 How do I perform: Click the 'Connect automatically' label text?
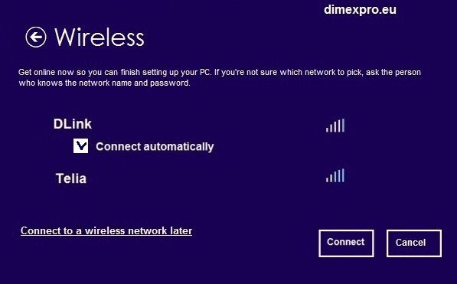pyautogui.click(x=155, y=146)
